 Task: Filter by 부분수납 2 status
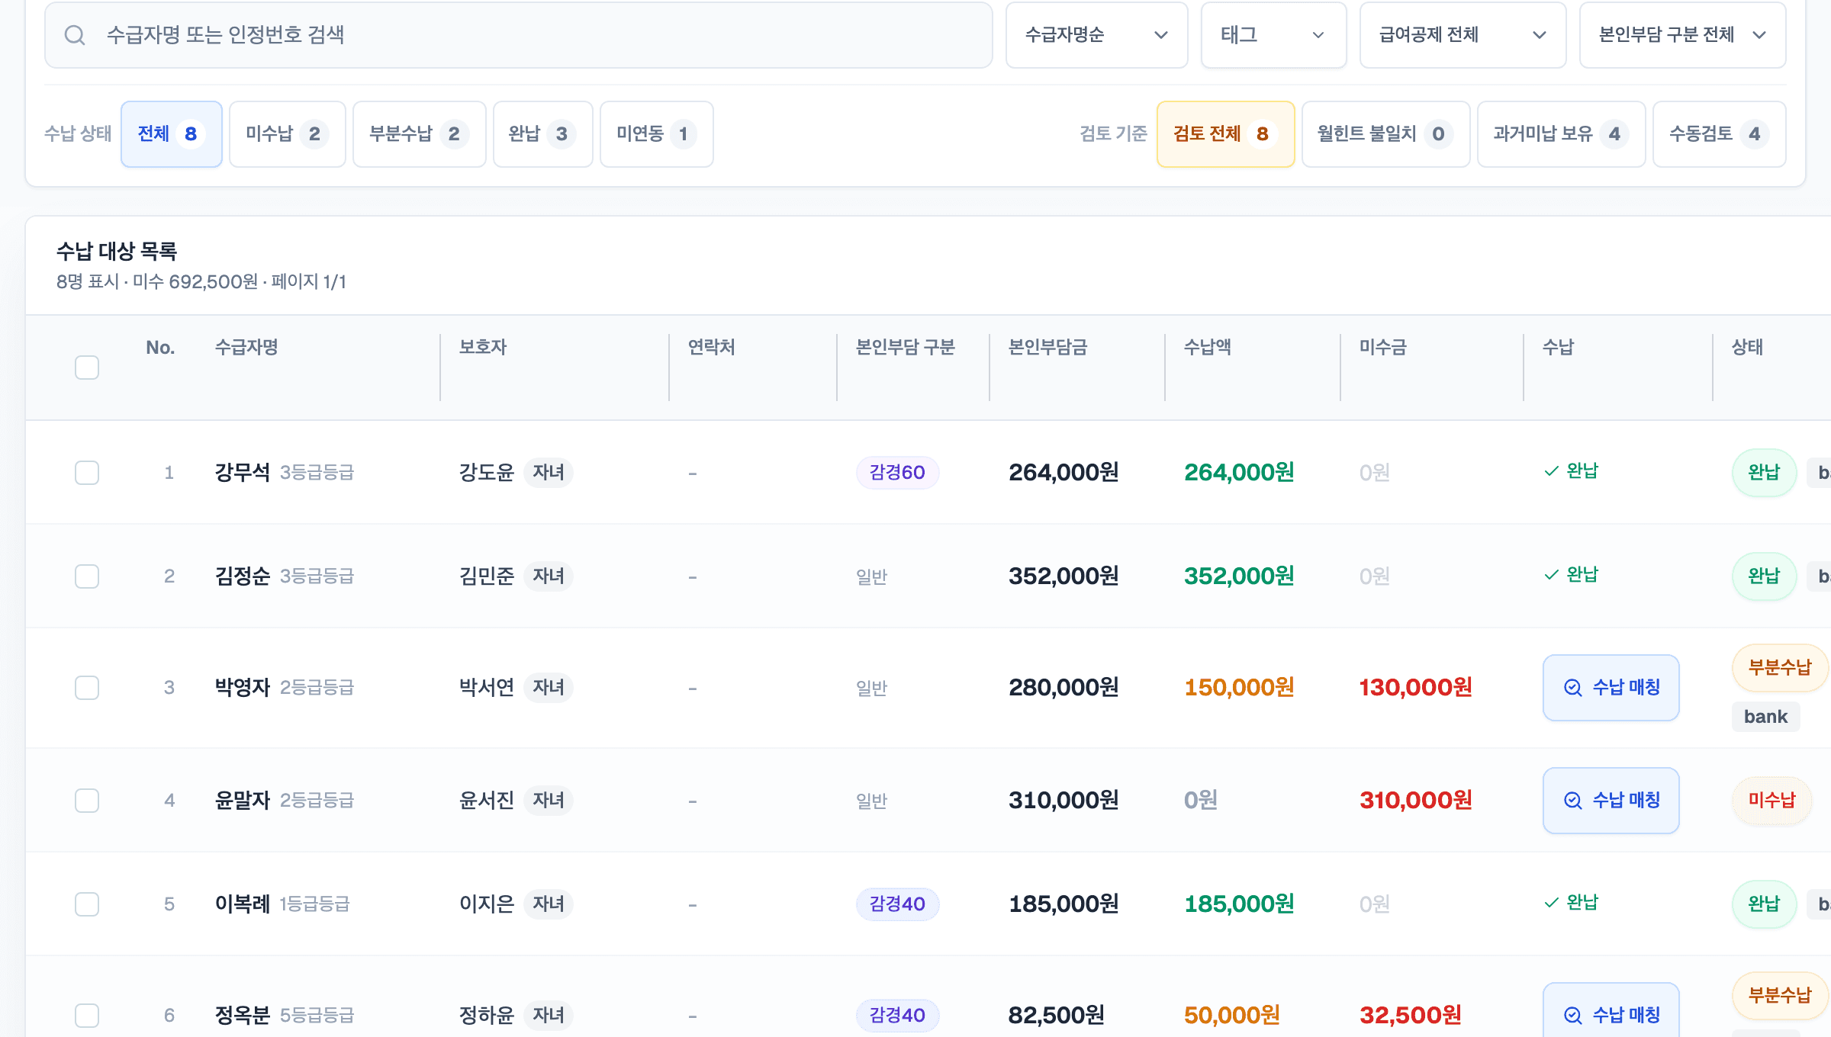[x=420, y=134]
